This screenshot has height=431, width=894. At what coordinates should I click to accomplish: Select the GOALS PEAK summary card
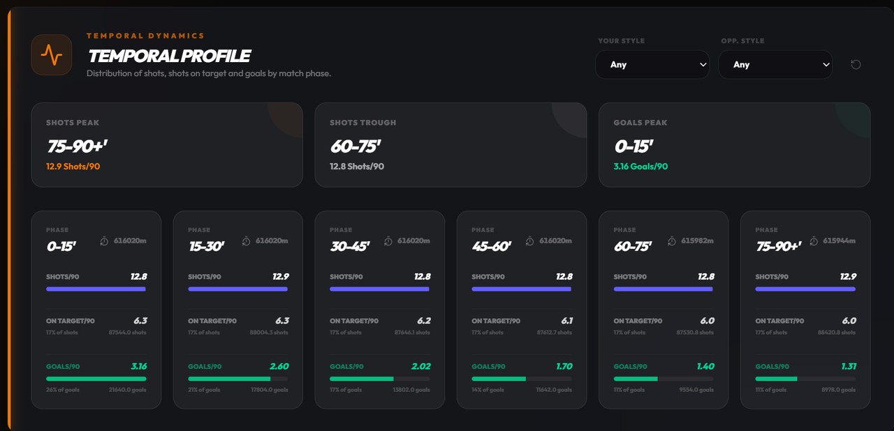(x=734, y=145)
